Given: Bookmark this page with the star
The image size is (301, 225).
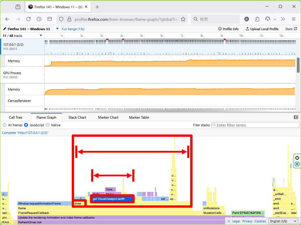Looking at the screenshot, I should click(x=183, y=19).
